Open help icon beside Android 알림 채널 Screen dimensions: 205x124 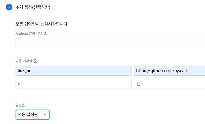point(46,34)
